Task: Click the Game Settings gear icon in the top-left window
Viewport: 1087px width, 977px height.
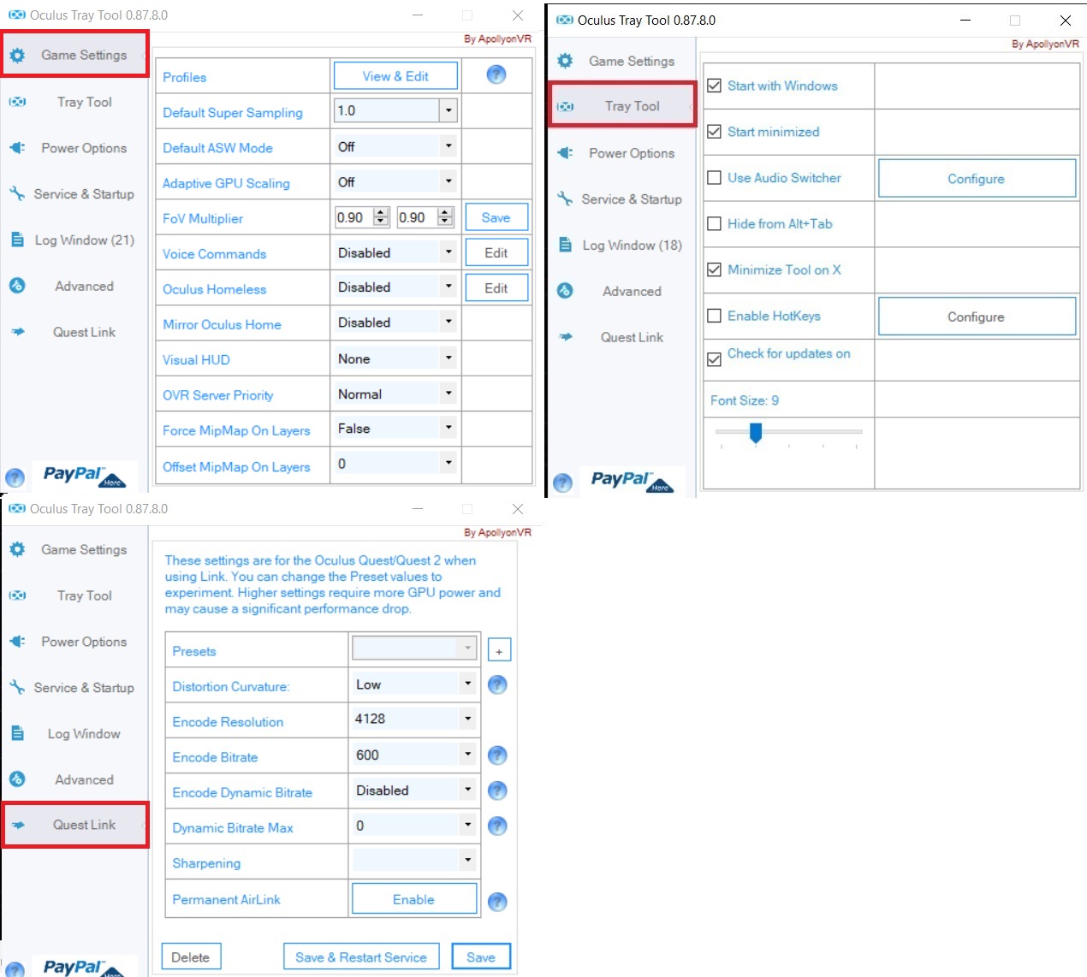Action: coord(17,56)
